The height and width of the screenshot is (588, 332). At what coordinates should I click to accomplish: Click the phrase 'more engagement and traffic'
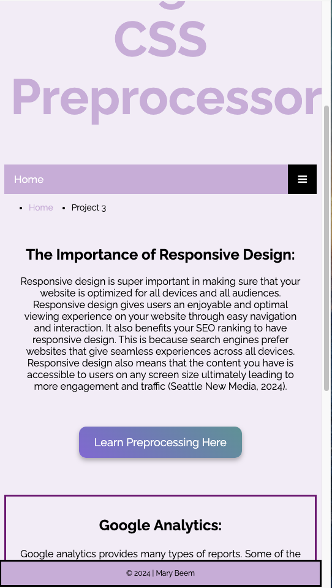point(100,386)
